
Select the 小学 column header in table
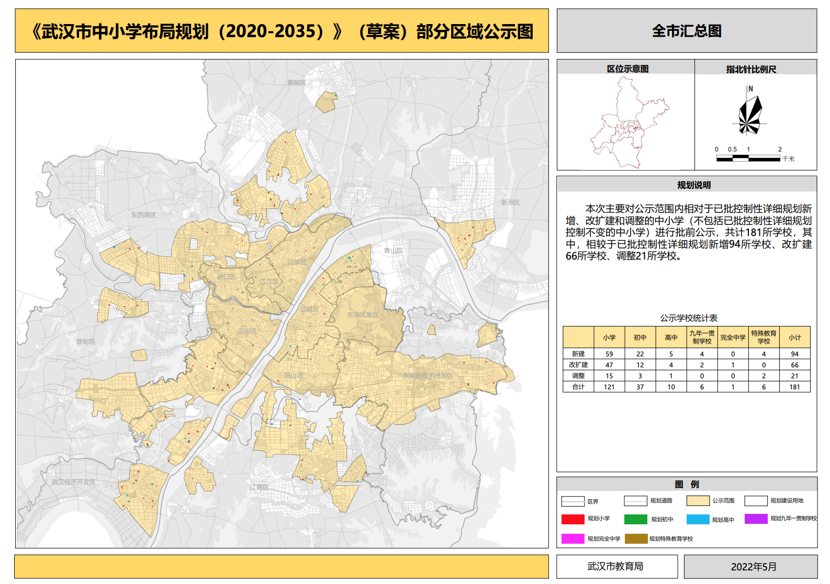(609, 338)
